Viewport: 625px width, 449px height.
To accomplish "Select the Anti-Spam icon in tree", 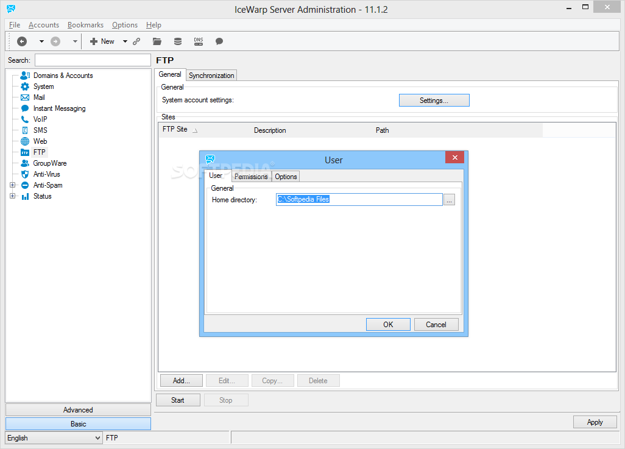I will [25, 185].
